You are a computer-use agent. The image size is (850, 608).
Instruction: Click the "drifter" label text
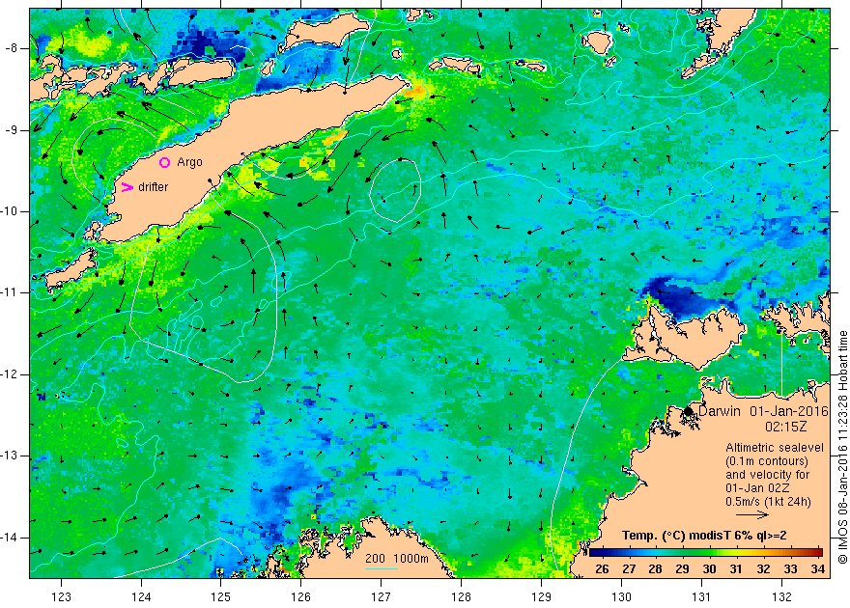coord(154,187)
